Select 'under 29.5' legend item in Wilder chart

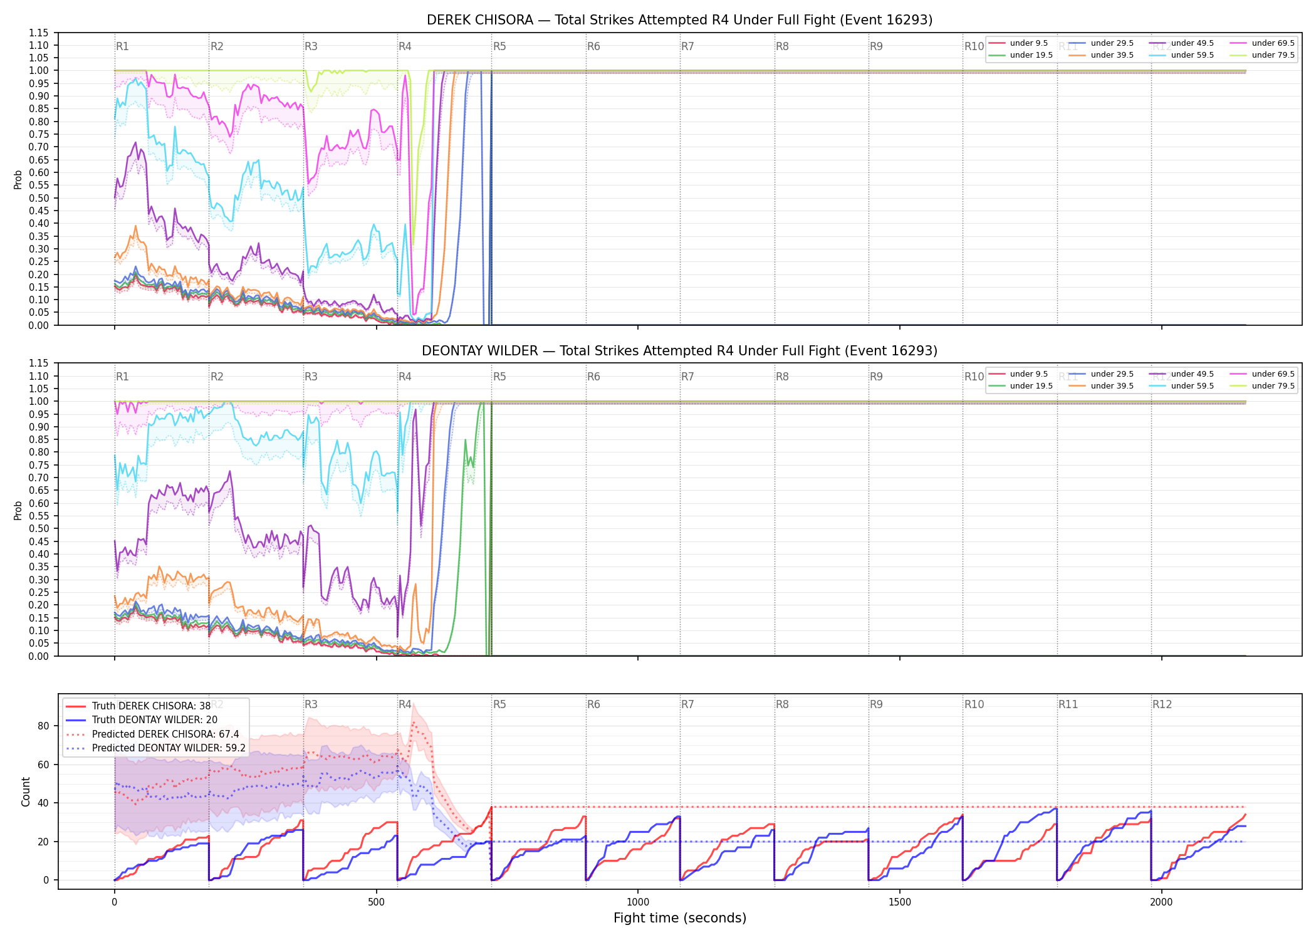click(x=1101, y=374)
